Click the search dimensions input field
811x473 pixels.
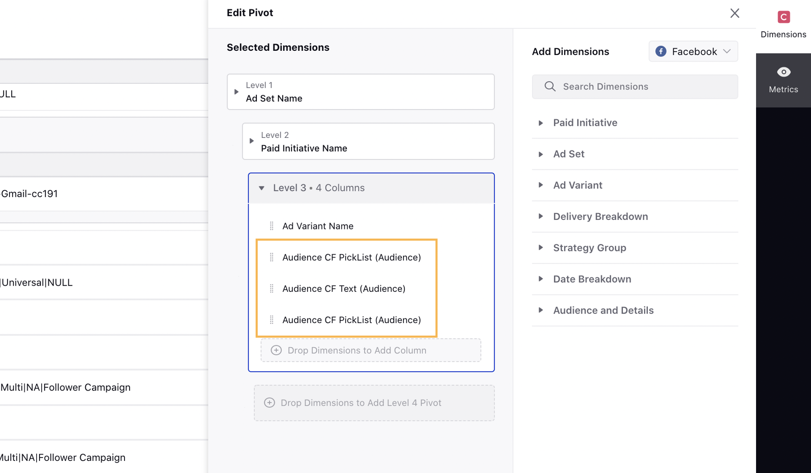click(635, 86)
